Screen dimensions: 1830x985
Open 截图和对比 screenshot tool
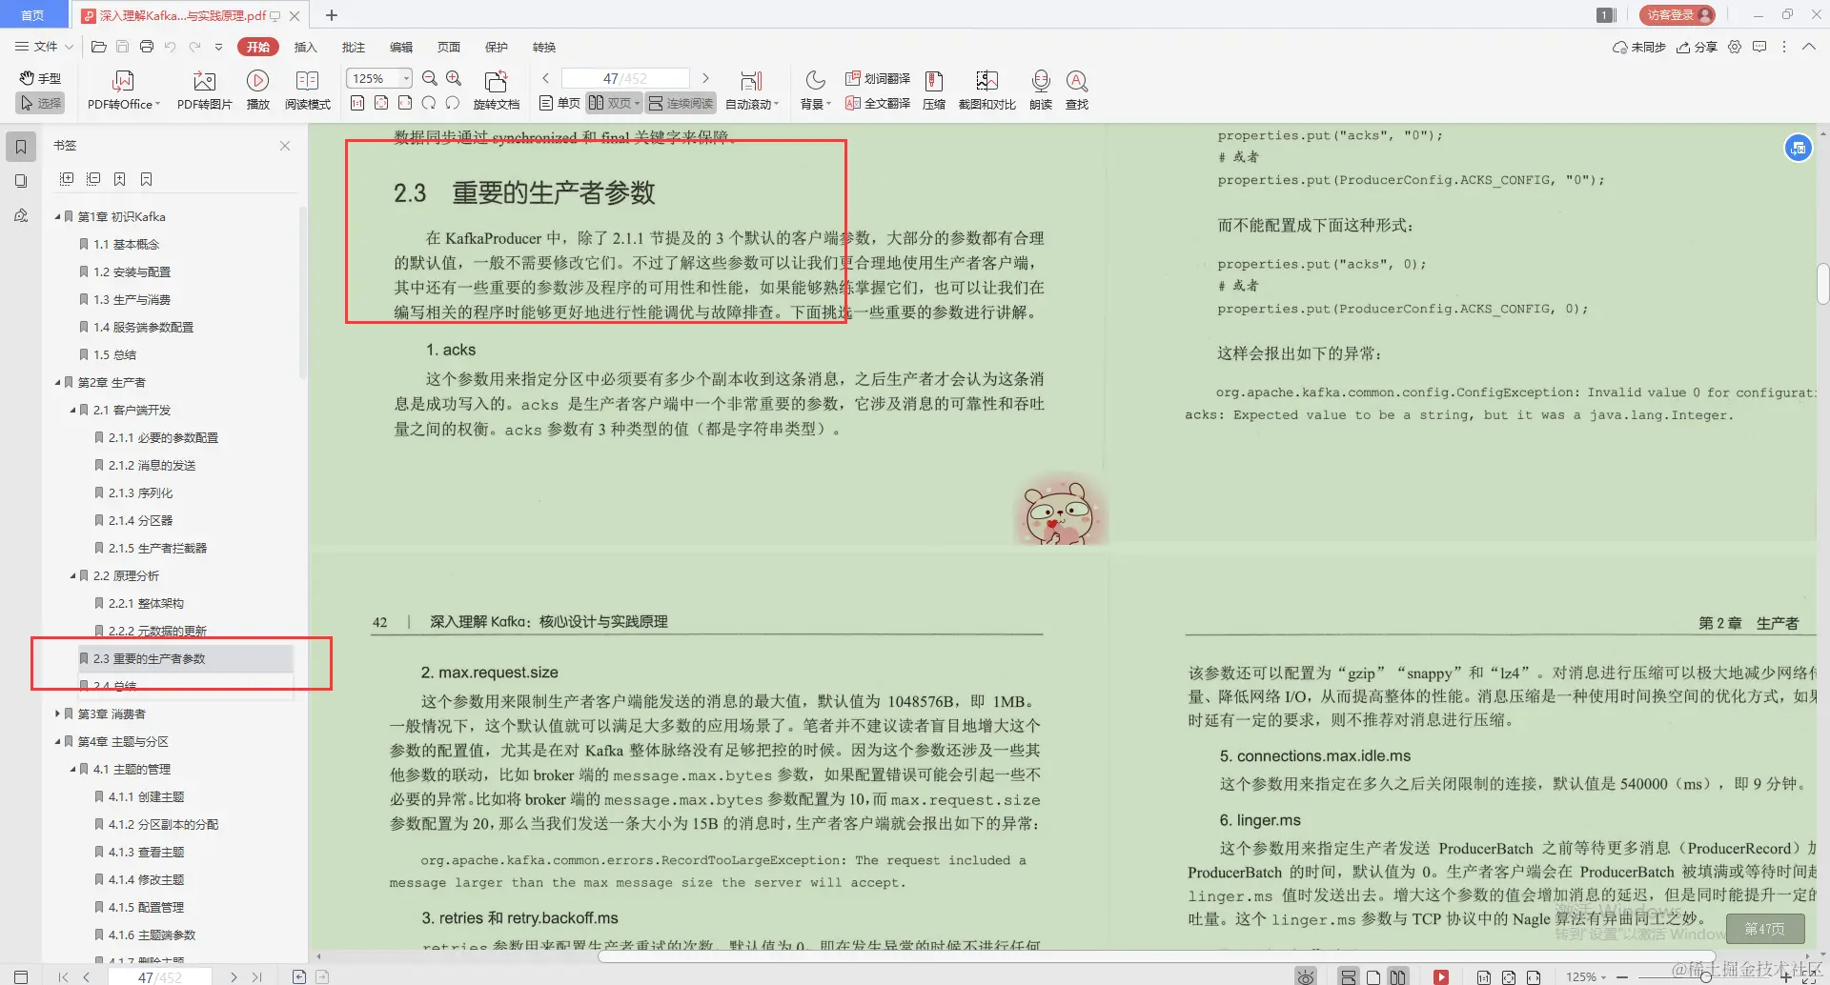tap(986, 89)
